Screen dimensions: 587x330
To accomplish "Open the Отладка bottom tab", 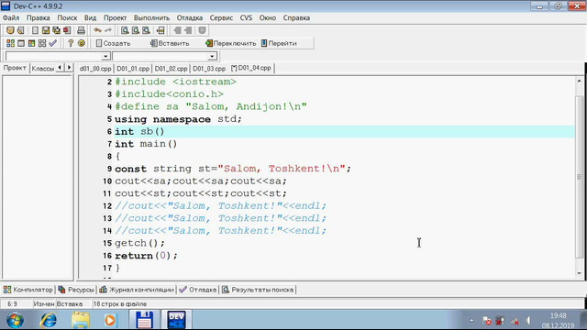I will (x=198, y=290).
